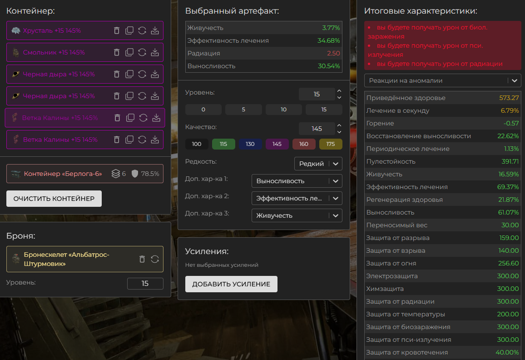The width and height of the screenshot is (525, 360).
Task: Swap the Альбатрос-Штурмовик armor using refresh icon
Action: coord(155,259)
